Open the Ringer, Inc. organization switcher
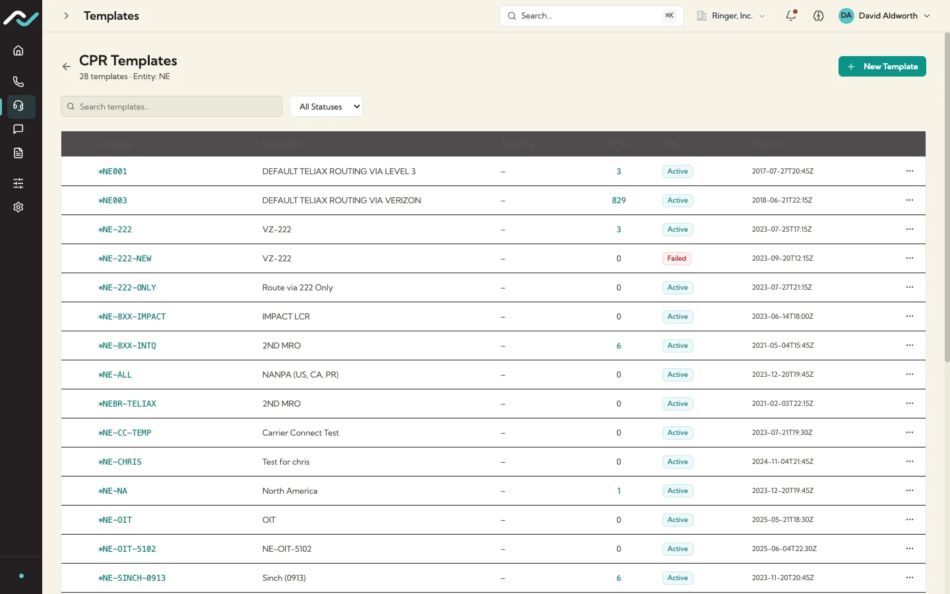The width and height of the screenshot is (950, 594). [731, 16]
